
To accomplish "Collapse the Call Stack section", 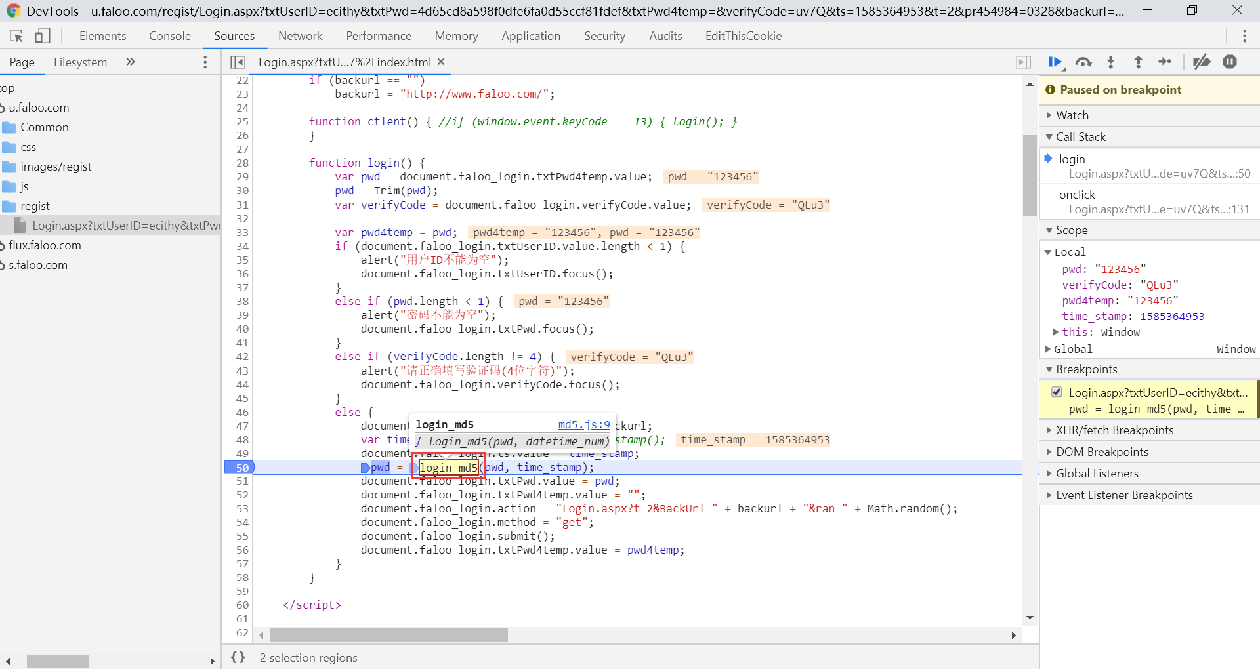I will click(1080, 137).
